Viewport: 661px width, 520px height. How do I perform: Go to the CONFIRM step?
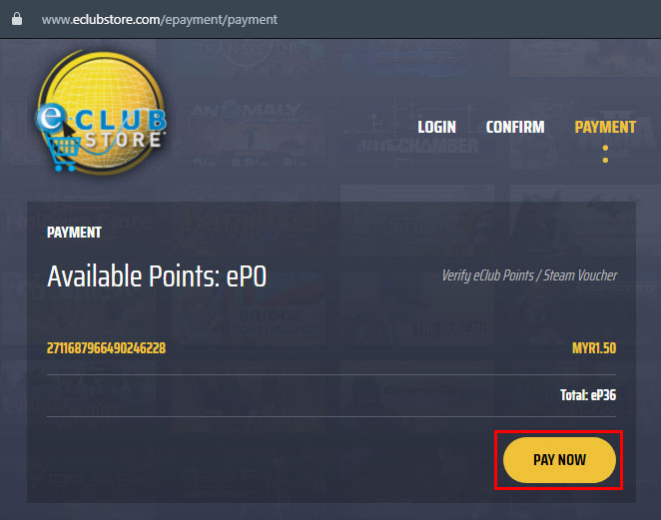click(515, 127)
